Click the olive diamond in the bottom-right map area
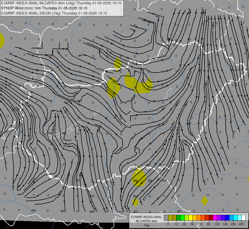Image resolution: width=249 pixels, height=229 pixels. (x=204, y=201)
